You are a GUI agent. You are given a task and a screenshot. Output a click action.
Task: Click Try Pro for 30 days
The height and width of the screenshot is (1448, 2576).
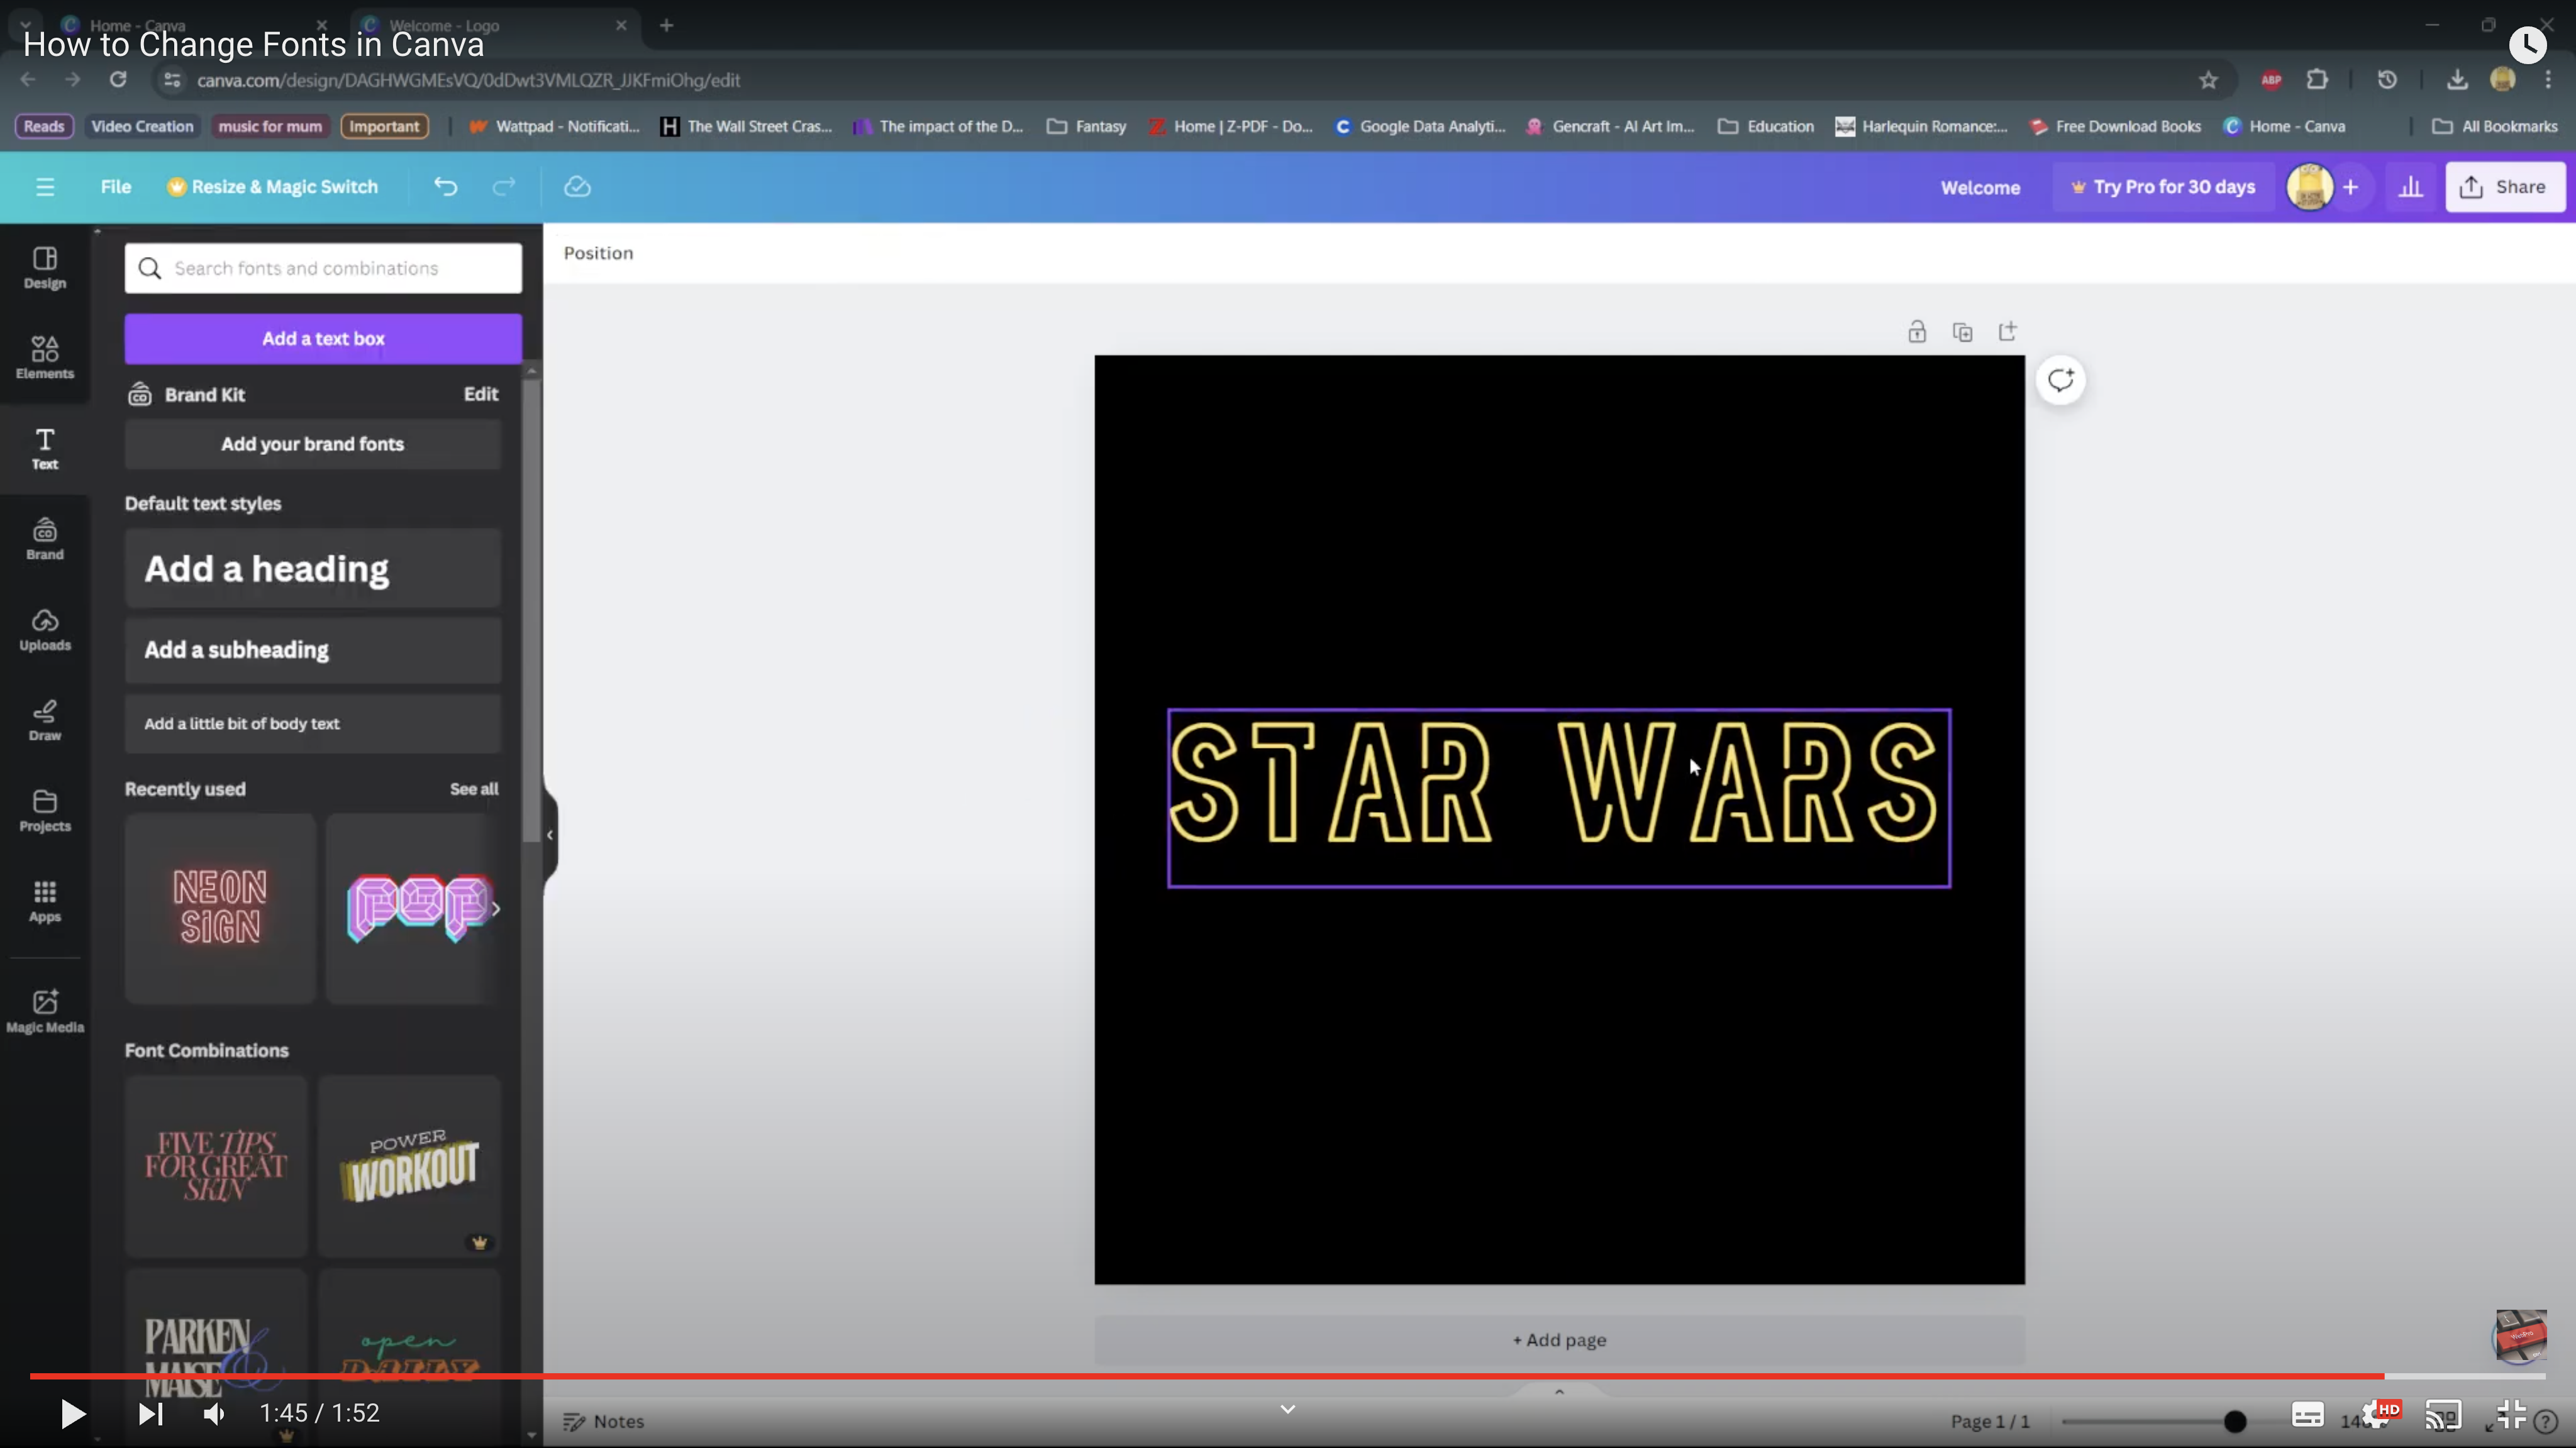point(2162,187)
